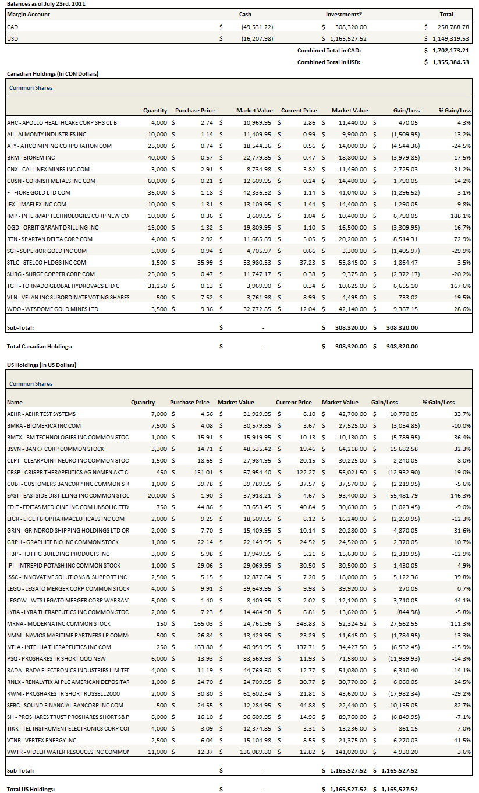This screenshot has height=793, width=479.
Task: Click the AHC - Apollo Healthcare row name
Action: [x=62, y=123]
